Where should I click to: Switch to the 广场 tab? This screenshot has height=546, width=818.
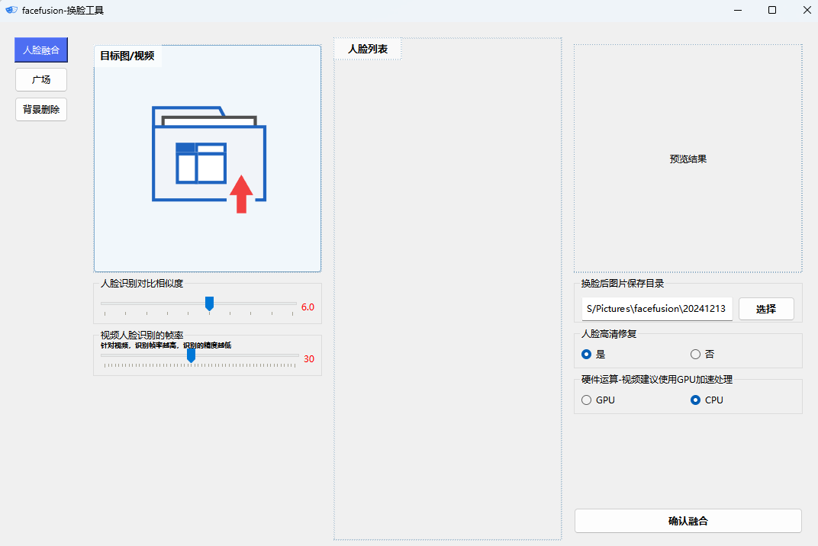41,79
